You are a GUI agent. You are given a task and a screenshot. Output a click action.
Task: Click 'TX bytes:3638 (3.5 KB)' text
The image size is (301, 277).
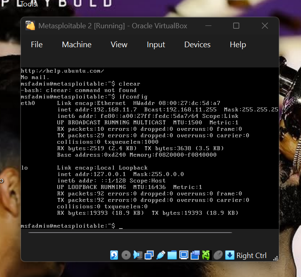184,148
